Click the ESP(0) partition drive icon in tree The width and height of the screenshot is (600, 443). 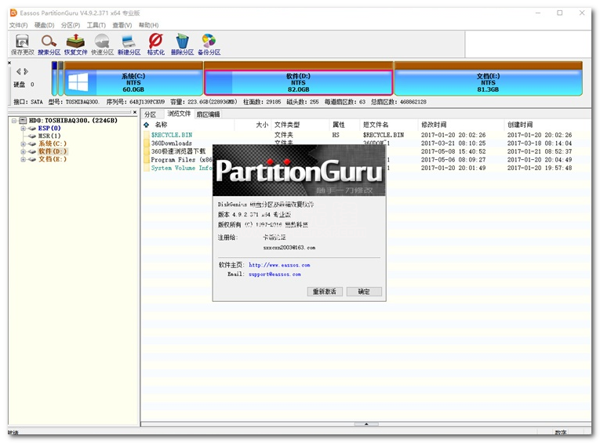[31, 129]
